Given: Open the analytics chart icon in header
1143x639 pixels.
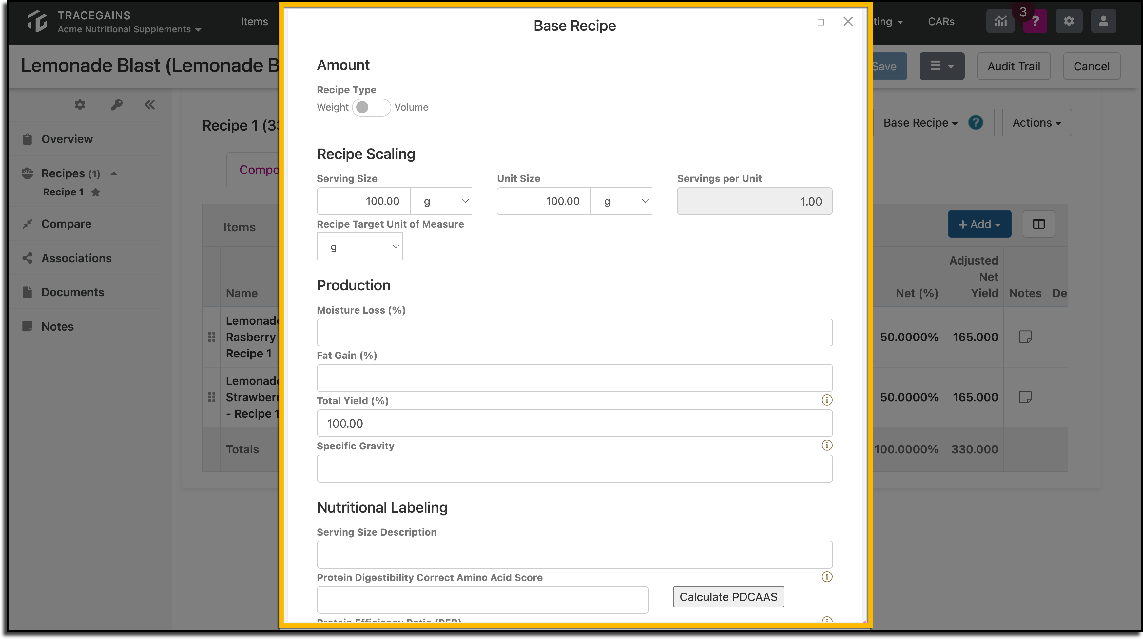Looking at the screenshot, I should pyautogui.click(x=1000, y=21).
